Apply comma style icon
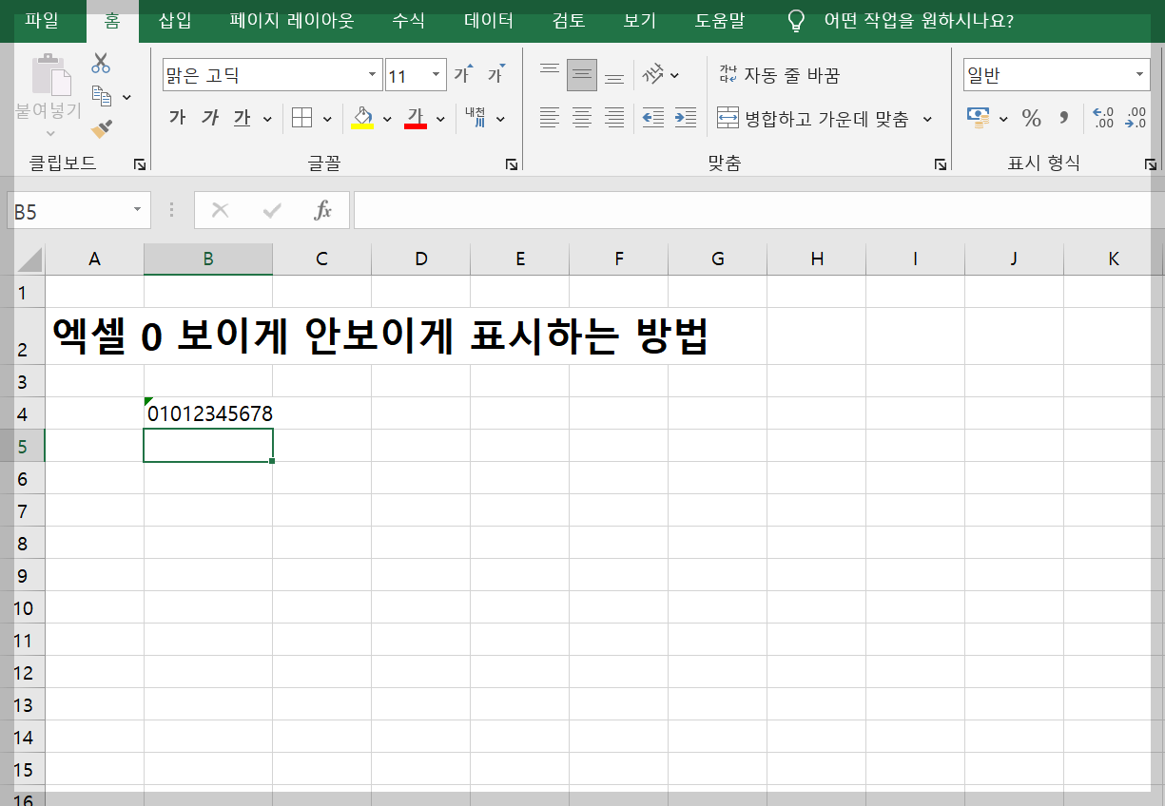The image size is (1165, 806). click(1064, 118)
